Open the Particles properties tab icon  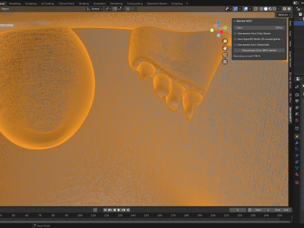click(x=297, y=149)
